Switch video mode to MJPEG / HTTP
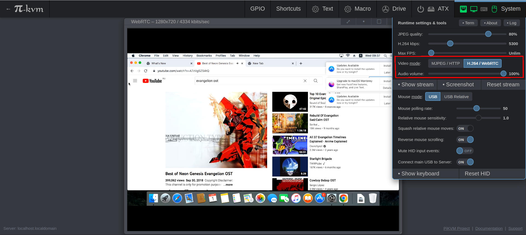The image size is (526, 235). click(445, 63)
